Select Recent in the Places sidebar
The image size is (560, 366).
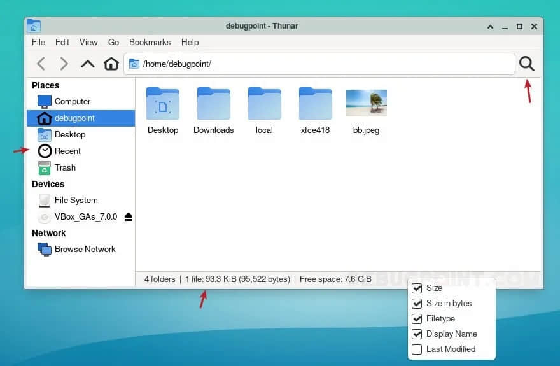pyautogui.click(x=67, y=151)
